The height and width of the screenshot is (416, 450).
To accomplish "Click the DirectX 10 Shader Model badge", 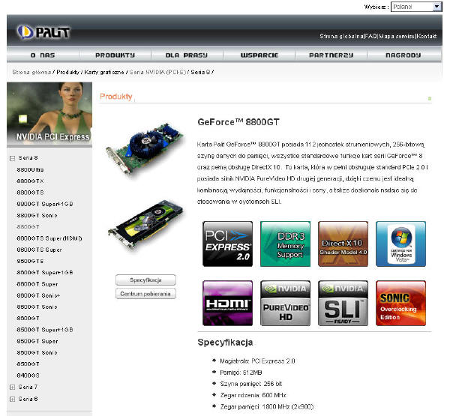I will coord(343,244).
